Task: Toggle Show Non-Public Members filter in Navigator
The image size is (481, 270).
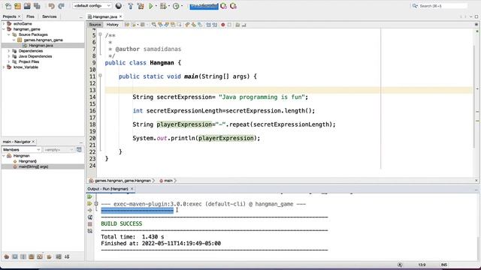Action: (x=32, y=256)
